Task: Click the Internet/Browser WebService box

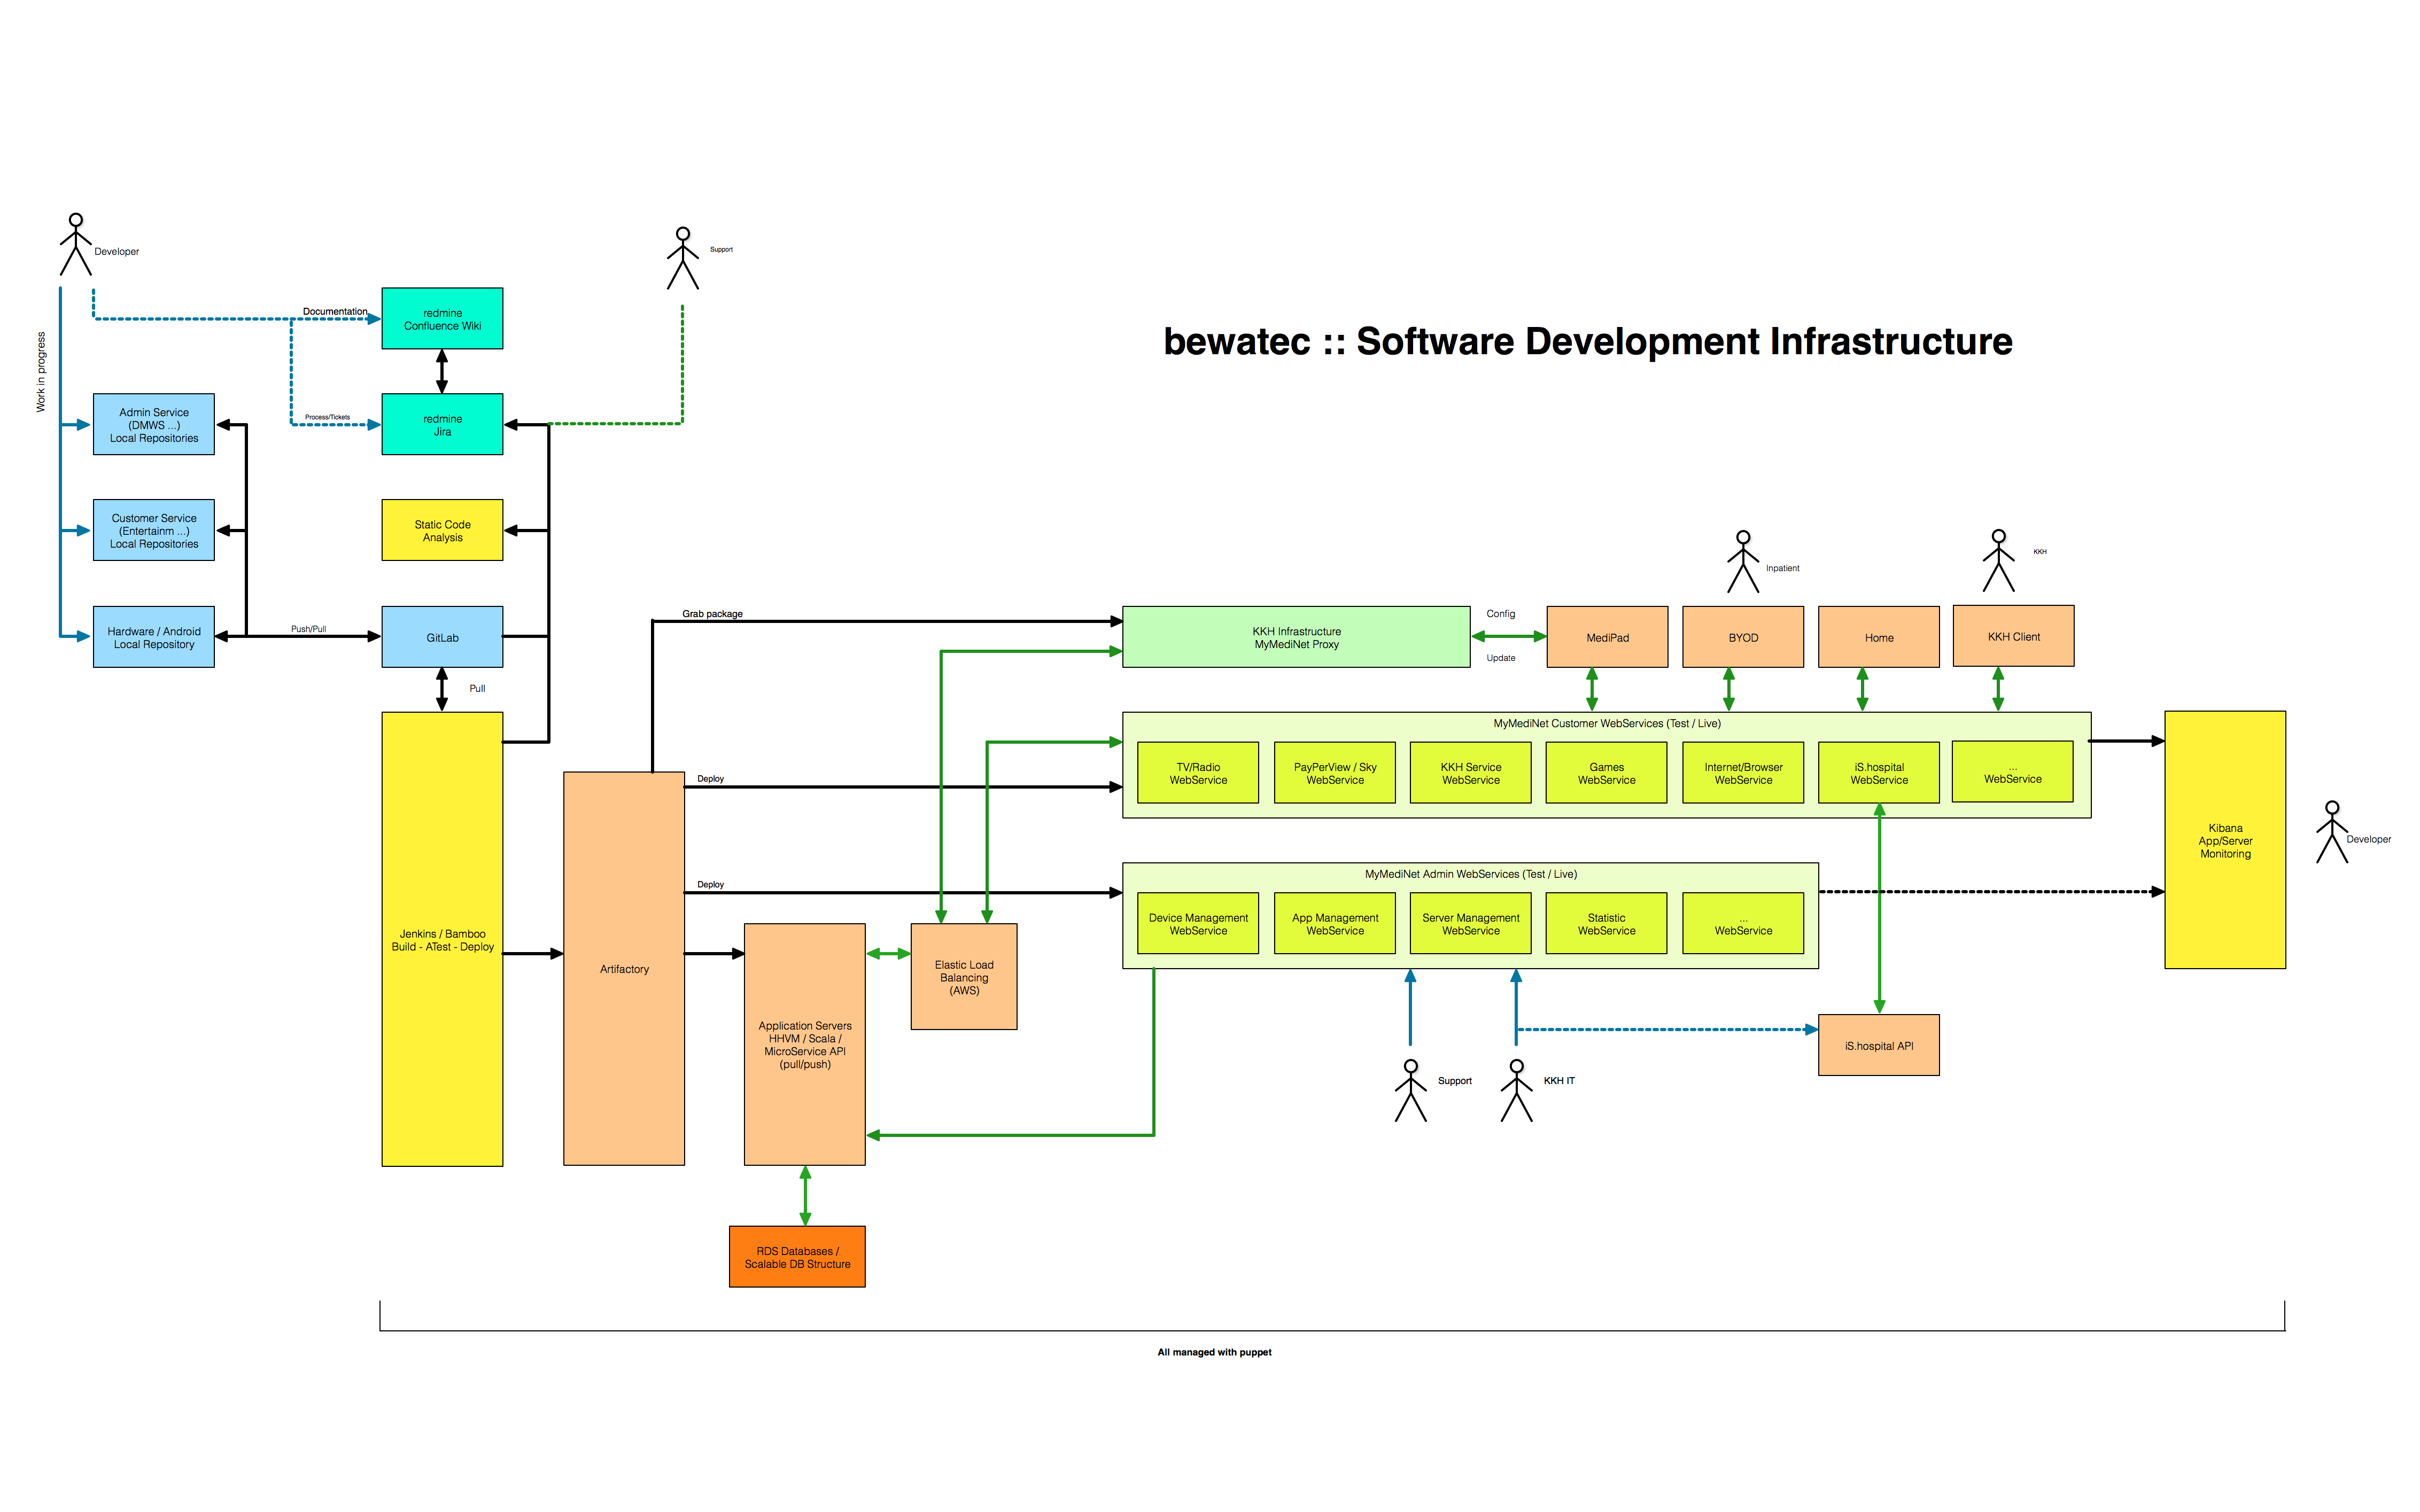Action: point(1743,773)
